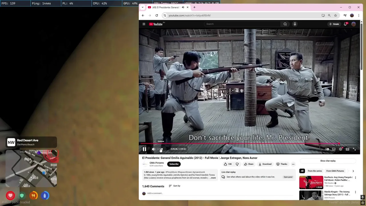
Task: Share the video
Action: [x=248, y=164]
